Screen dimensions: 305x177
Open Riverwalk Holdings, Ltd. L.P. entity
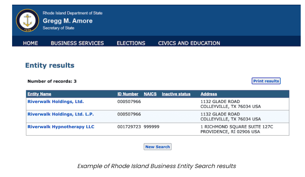coord(61,114)
